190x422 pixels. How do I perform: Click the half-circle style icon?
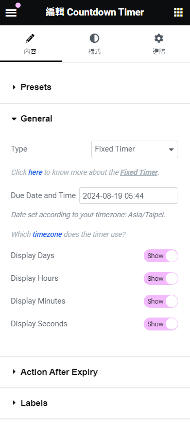point(94,38)
